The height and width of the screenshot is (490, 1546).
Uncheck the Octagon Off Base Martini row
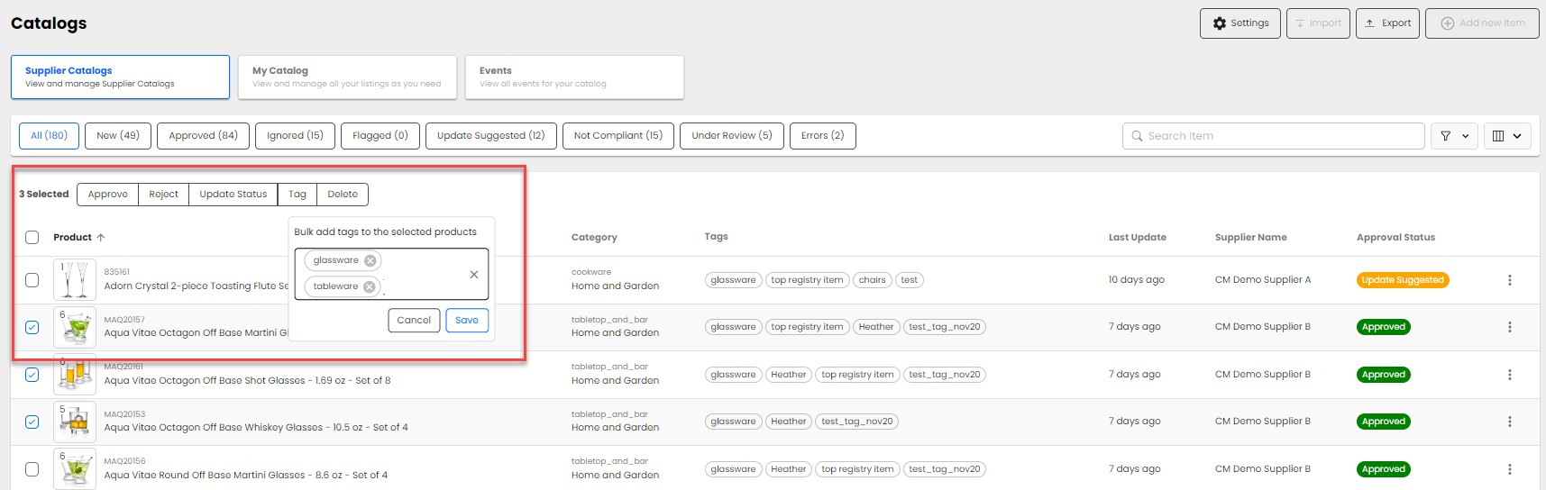point(32,328)
